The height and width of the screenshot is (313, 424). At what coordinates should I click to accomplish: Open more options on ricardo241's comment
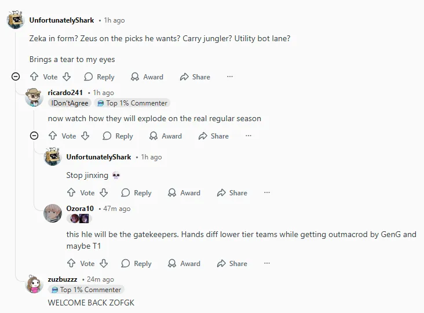coord(248,136)
